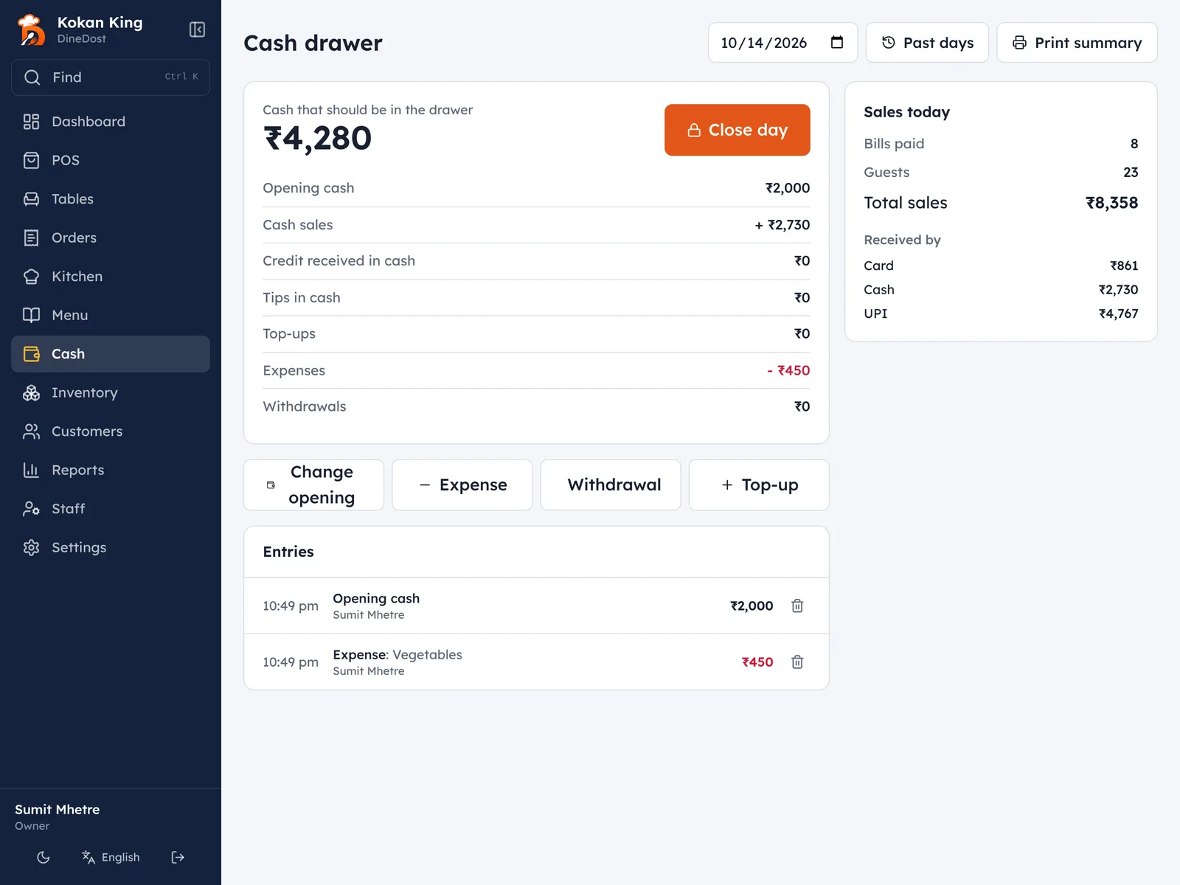1180x885 pixels.
Task: Click the date field 10/14/2026
Action: (782, 43)
